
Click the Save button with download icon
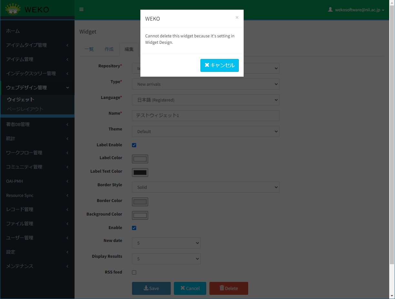coord(151,288)
